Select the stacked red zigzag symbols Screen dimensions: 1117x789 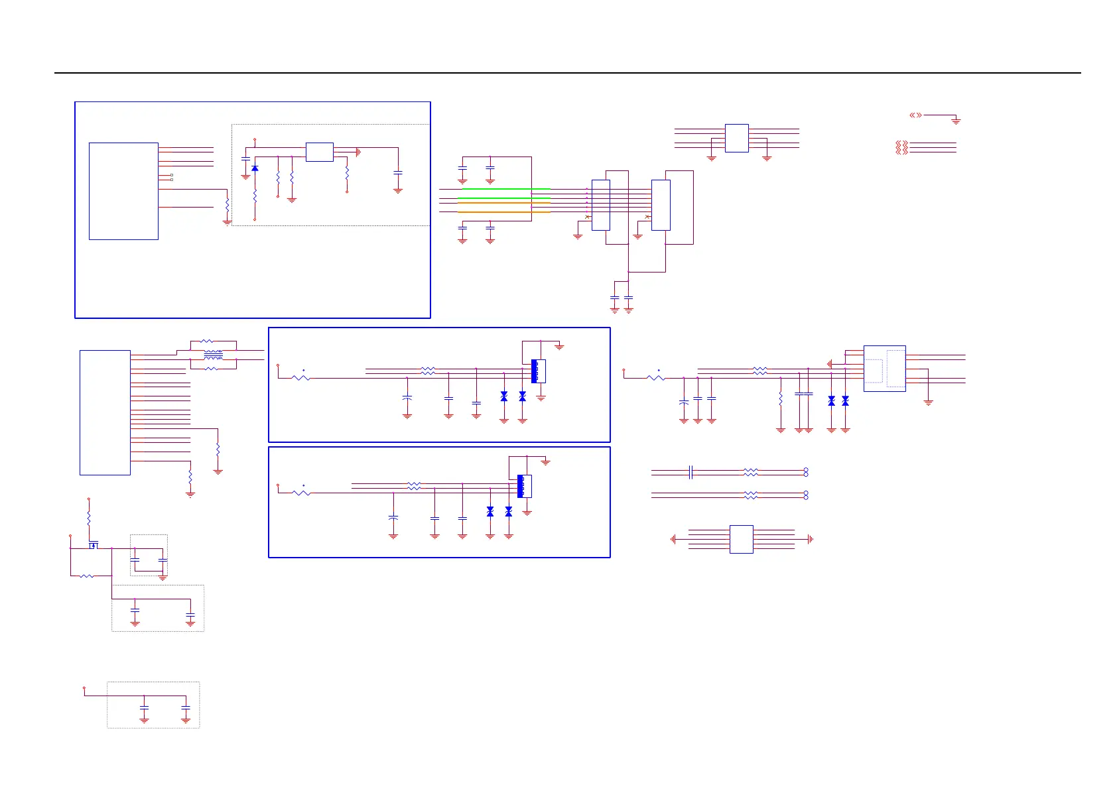[901, 147]
